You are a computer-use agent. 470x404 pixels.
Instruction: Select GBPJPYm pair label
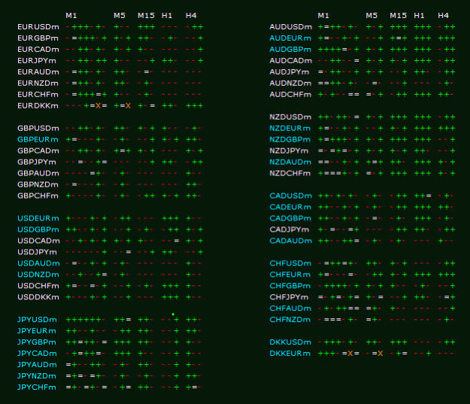click(x=37, y=163)
